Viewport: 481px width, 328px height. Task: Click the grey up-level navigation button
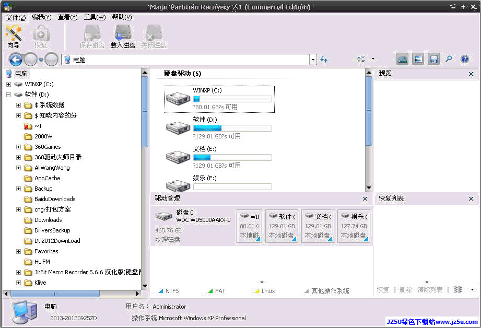[51, 59]
